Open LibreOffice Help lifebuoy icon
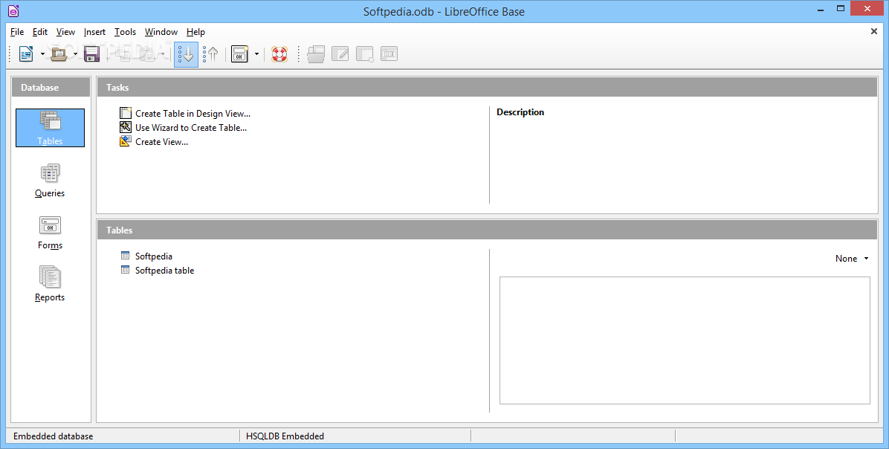The width and height of the screenshot is (889, 449). pyautogui.click(x=279, y=54)
